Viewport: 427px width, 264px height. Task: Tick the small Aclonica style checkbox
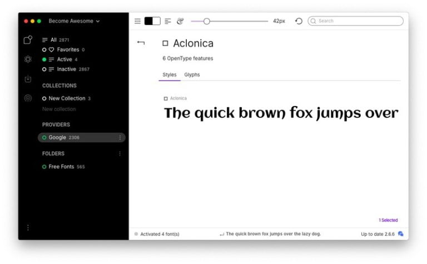coord(166,98)
